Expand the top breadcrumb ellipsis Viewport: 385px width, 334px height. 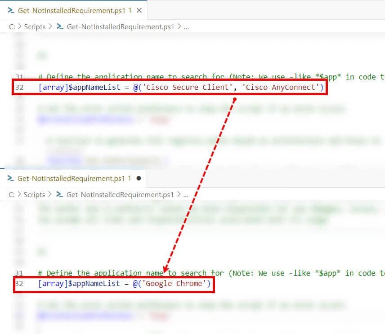(x=186, y=27)
